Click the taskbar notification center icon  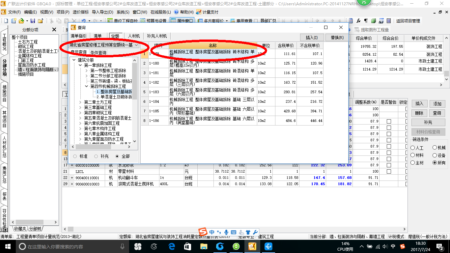[440, 246]
